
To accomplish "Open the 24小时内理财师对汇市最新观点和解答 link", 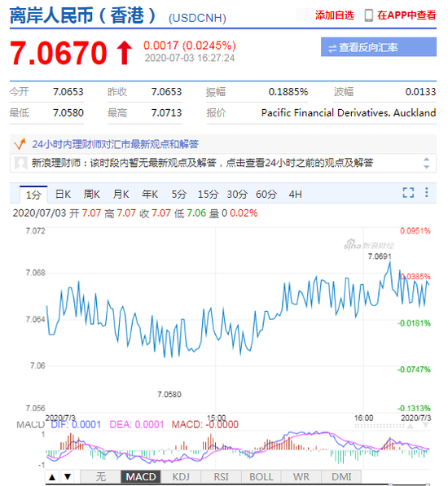I will (x=116, y=144).
